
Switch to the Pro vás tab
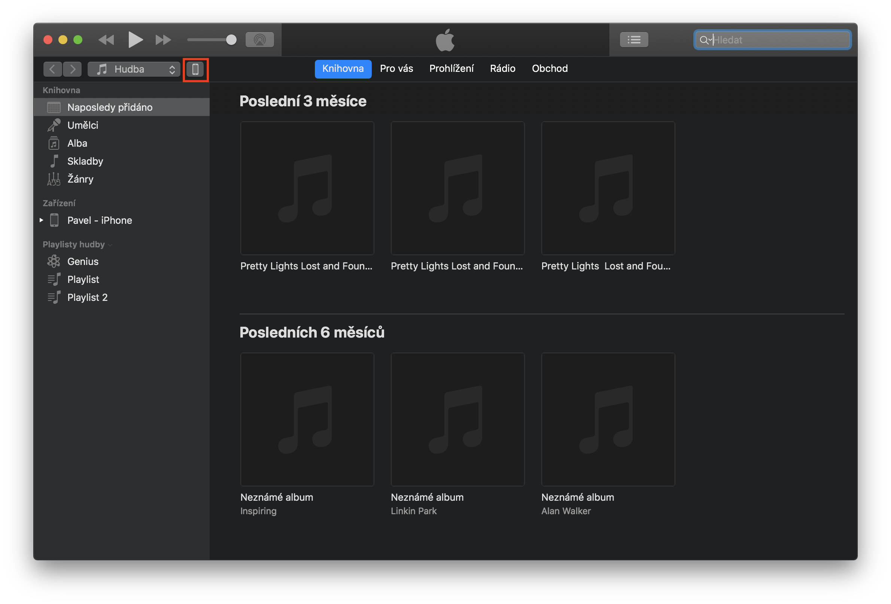coord(396,68)
